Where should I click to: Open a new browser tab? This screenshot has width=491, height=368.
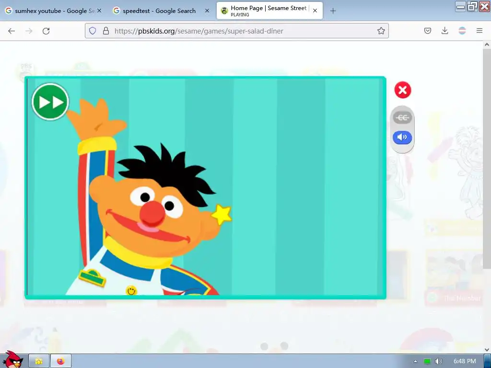[333, 11]
